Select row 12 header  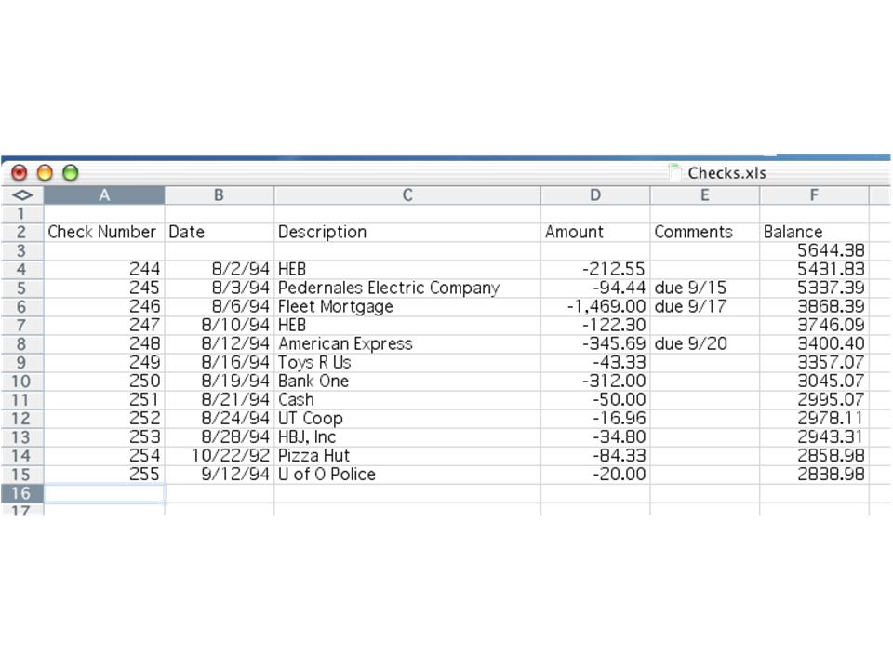[21, 419]
